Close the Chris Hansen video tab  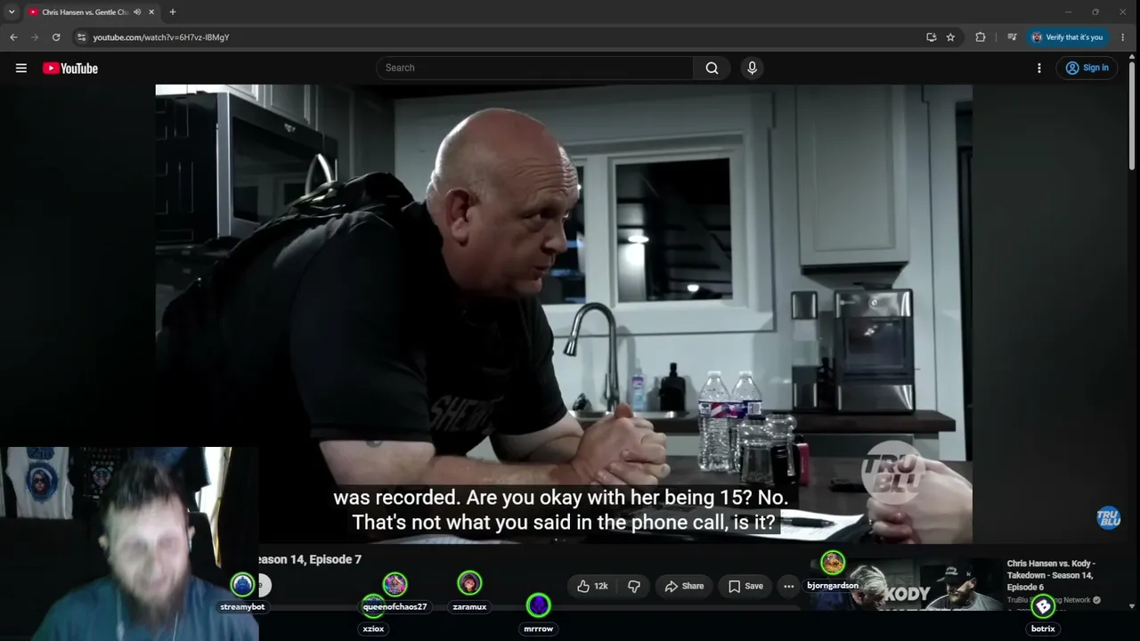(151, 12)
